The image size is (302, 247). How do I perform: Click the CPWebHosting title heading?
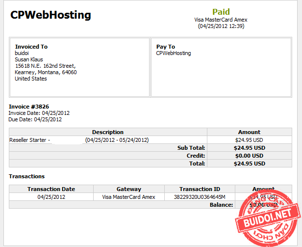coord(51,15)
